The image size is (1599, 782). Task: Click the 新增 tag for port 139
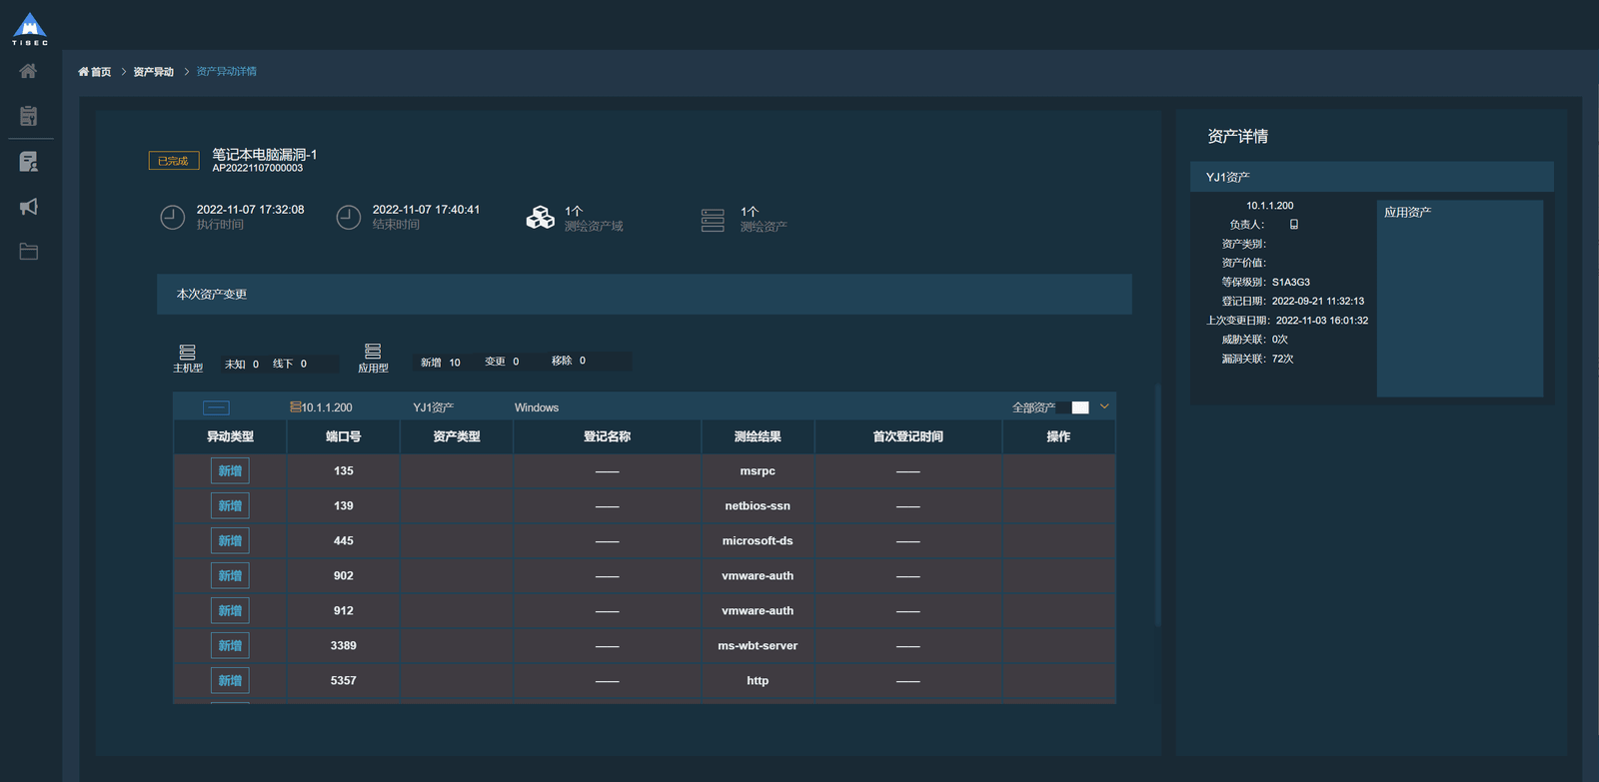pyautogui.click(x=230, y=506)
